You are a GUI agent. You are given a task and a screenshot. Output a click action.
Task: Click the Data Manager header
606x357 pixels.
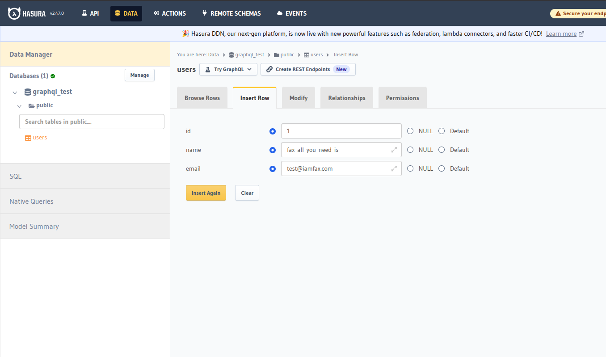pyautogui.click(x=85, y=55)
